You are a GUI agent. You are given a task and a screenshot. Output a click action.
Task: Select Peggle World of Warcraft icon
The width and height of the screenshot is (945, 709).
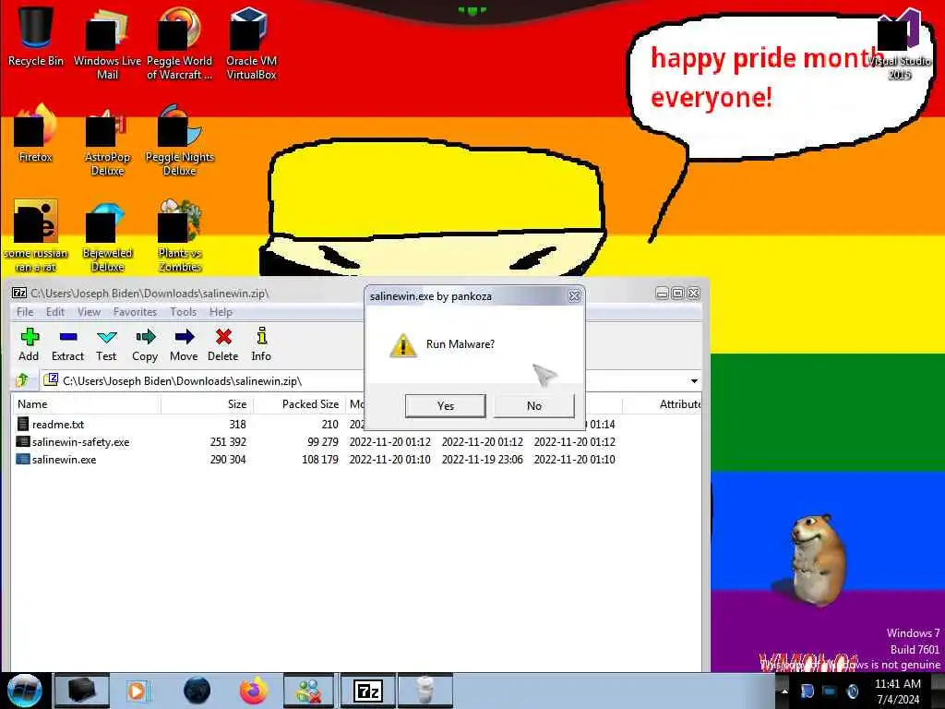[x=179, y=42]
